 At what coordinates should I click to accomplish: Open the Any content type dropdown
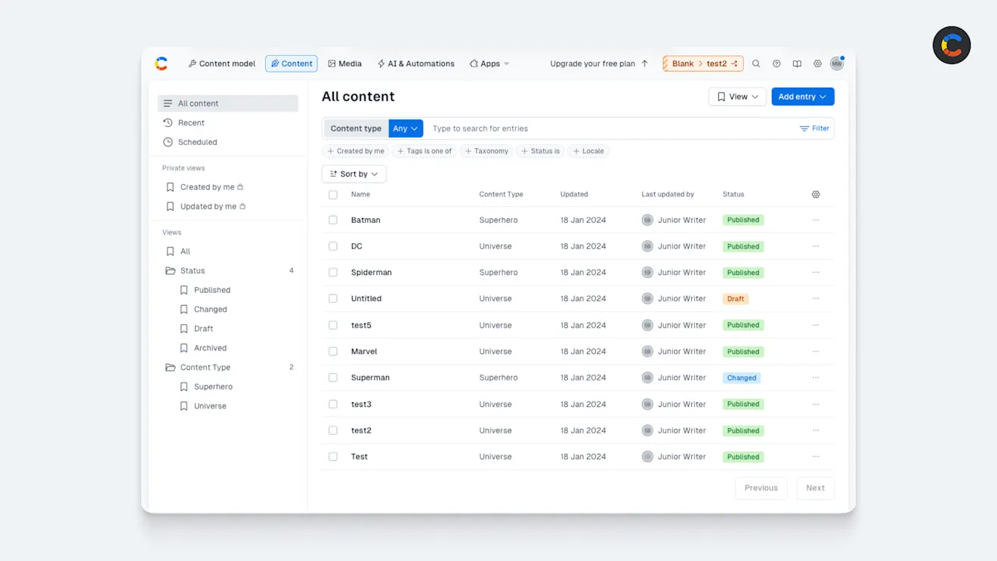pyautogui.click(x=405, y=128)
